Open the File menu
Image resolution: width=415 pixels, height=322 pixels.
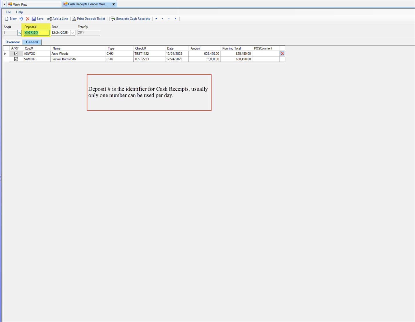(x=8, y=12)
